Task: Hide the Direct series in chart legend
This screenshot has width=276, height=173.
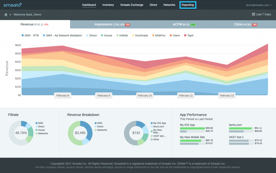Action: (x=92, y=35)
